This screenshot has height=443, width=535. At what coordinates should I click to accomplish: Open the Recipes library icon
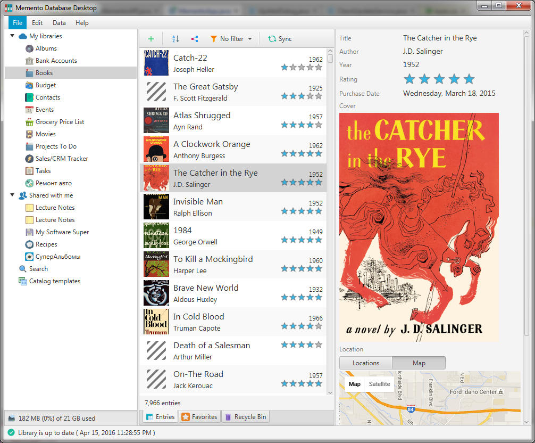[x=30, y=244]
